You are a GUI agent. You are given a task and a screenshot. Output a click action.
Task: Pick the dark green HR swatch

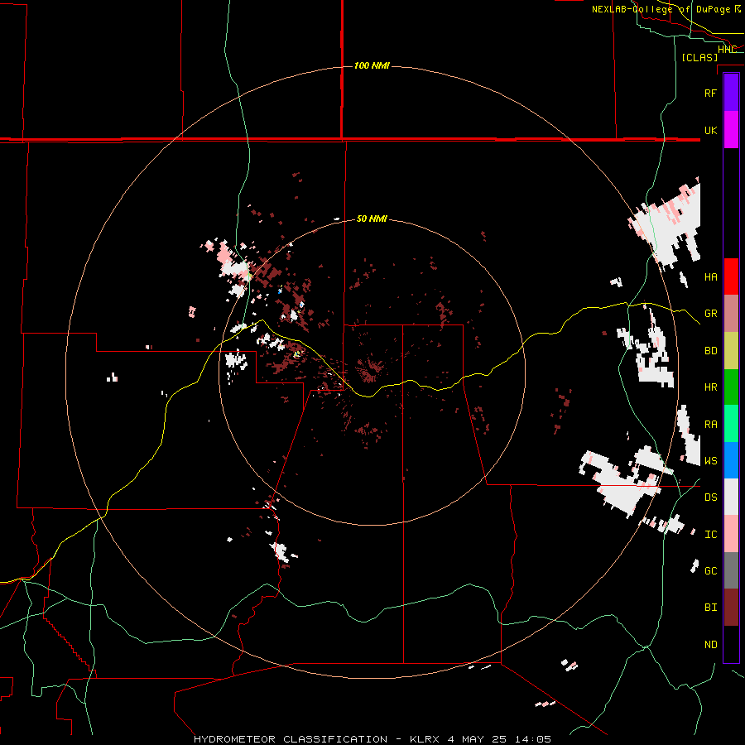click(x=731, y=387)
